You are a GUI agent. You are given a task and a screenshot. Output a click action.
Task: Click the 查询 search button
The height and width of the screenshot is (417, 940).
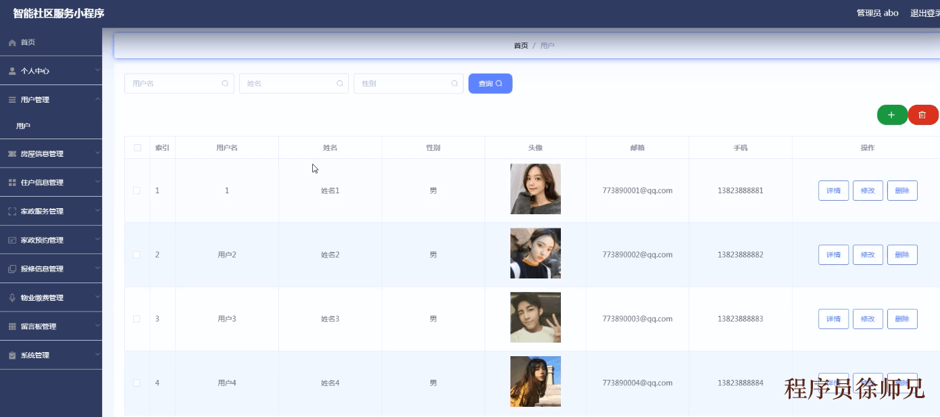click(490, 84)
